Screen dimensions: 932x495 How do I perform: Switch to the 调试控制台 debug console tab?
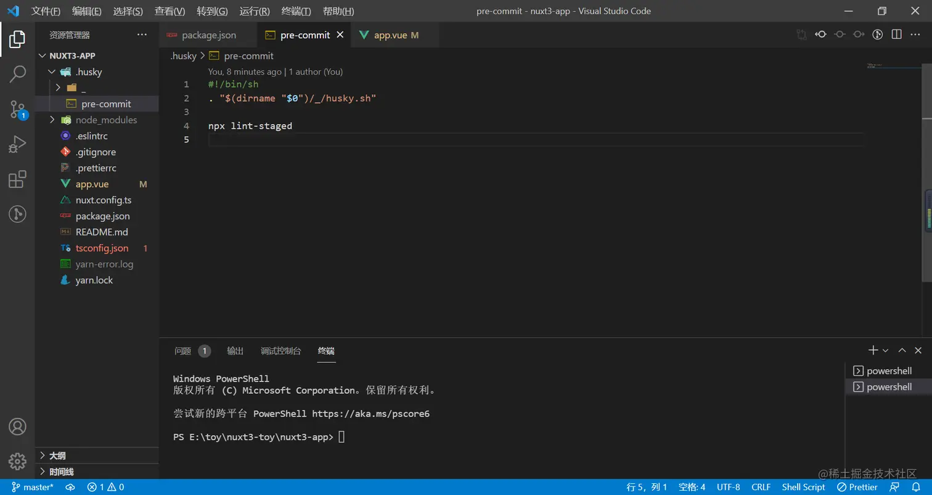click(x=281, y=351)
